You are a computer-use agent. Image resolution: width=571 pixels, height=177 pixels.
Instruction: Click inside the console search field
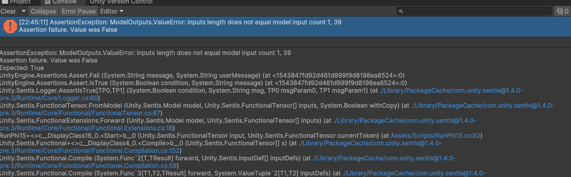[476, 12]
